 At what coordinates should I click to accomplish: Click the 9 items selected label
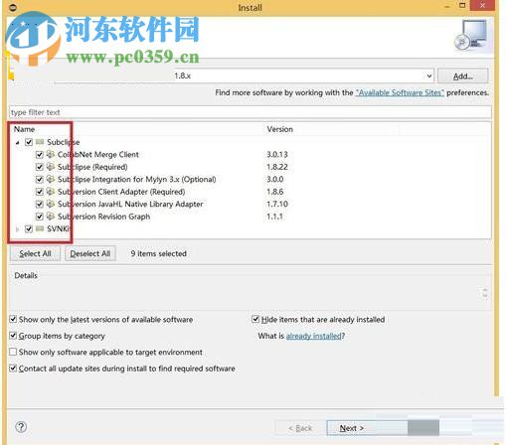tap(158, 253)
